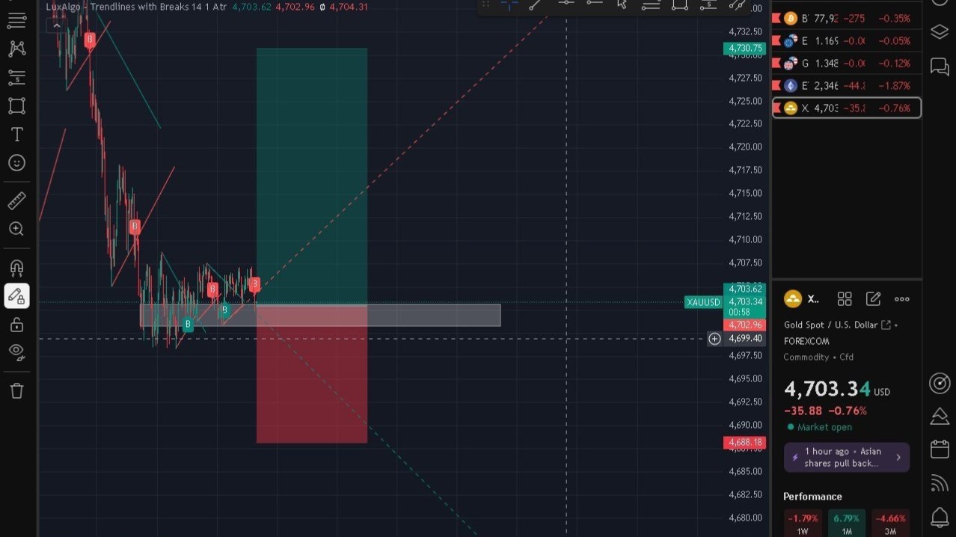Open the horizontal lines drawing tool
Image resolution: width=956 pixels, height=537 pixels.
16,20
